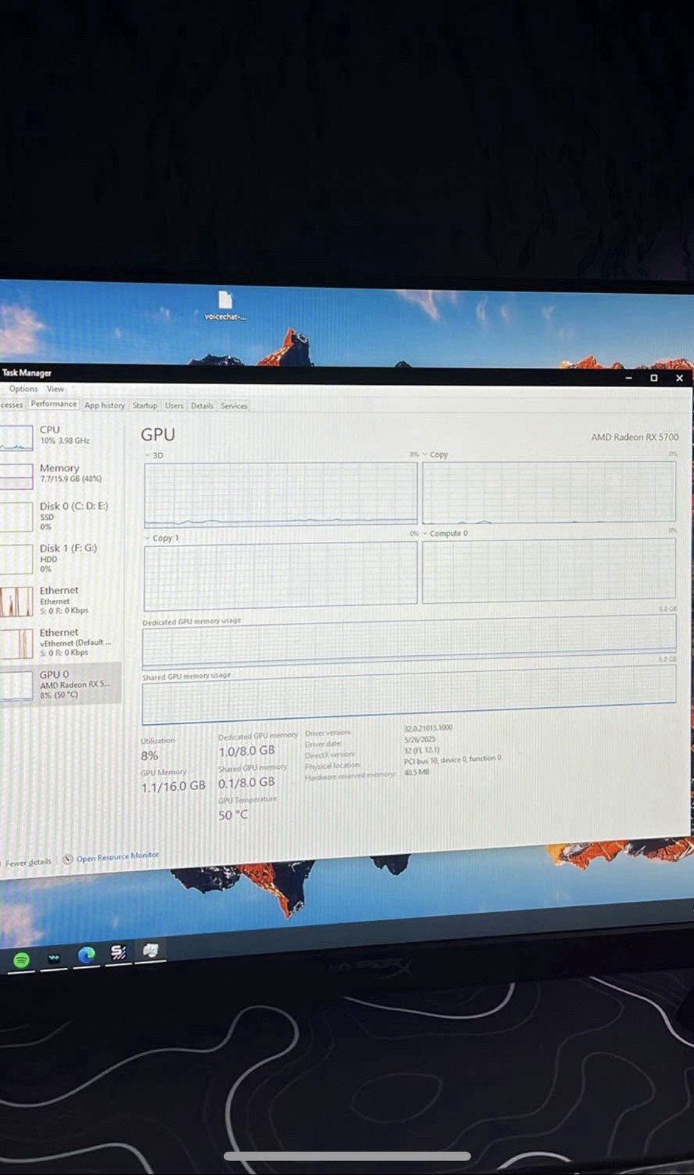Viewport: 694px width, 1175px height.
Task: Minimize the Task Manager window
Action: (x=629, y=377)
